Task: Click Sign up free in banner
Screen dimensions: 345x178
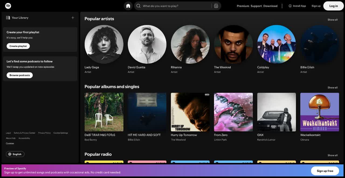Action: 325,171
